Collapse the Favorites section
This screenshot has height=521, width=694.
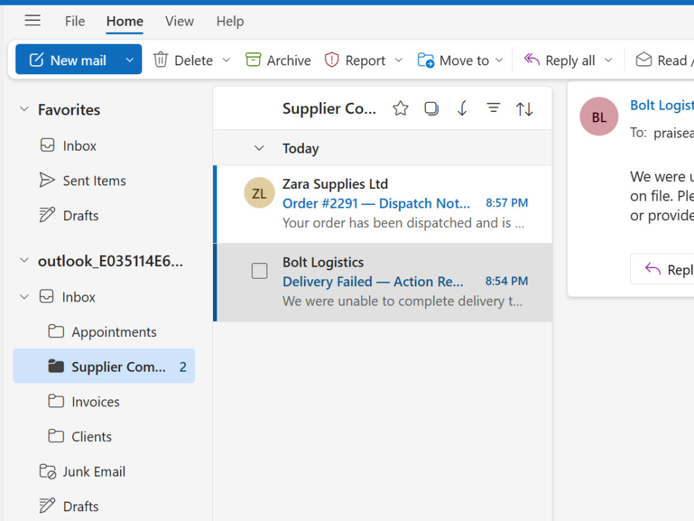click(x=24, y=109)
